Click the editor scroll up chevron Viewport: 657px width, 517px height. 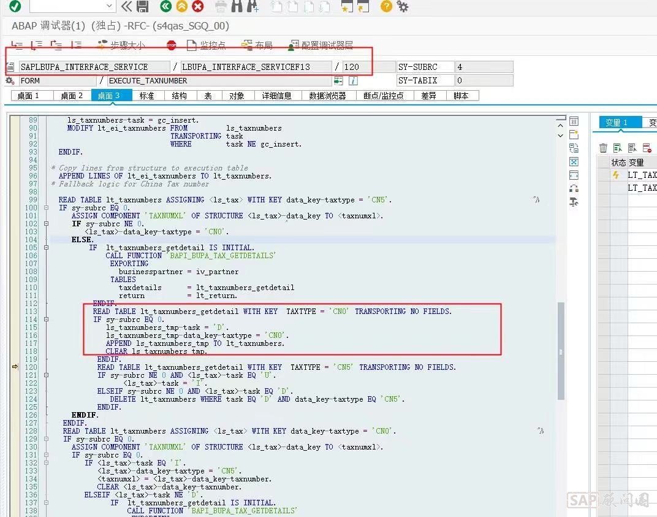(561, 125)
